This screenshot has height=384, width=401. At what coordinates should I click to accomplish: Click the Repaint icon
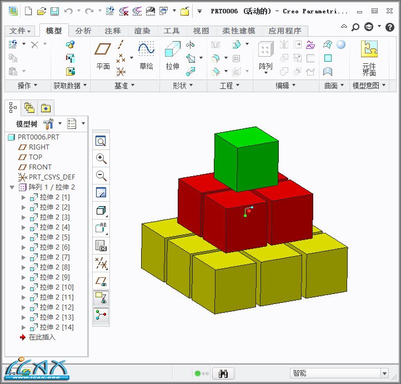click(101, 193)
